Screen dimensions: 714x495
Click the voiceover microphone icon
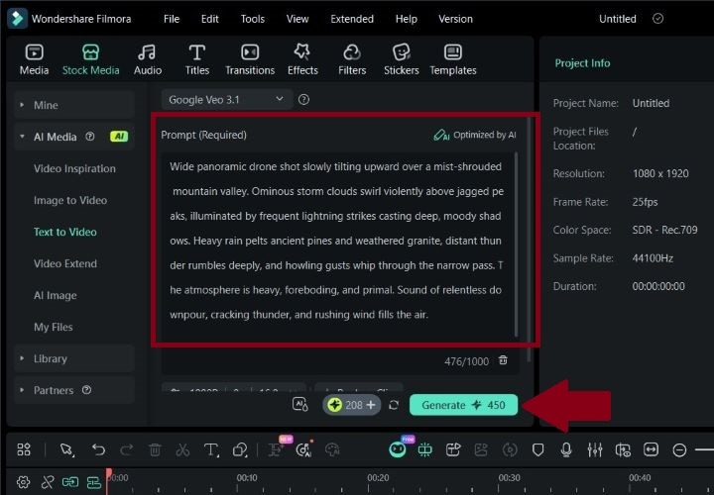566,450
